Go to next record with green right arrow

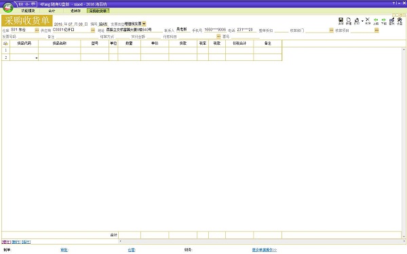click(384, 21)
